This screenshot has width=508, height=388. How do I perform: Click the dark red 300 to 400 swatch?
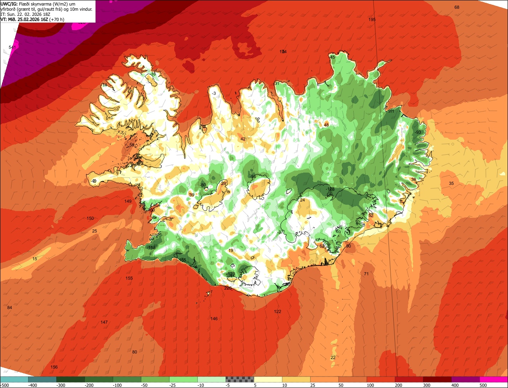pos(437,379)
